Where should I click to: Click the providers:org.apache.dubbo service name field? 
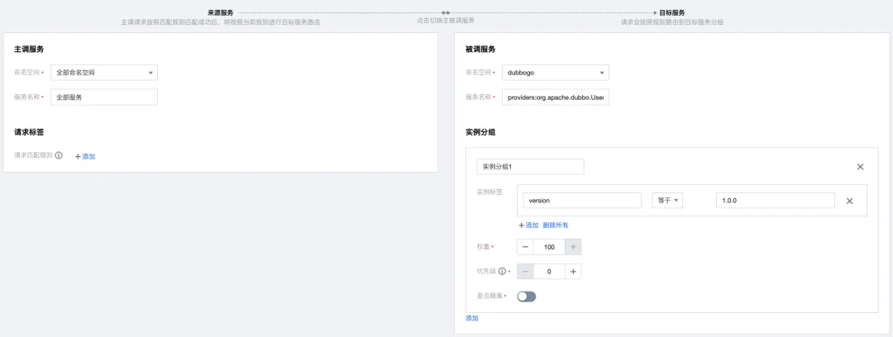(x=556, y=98)
